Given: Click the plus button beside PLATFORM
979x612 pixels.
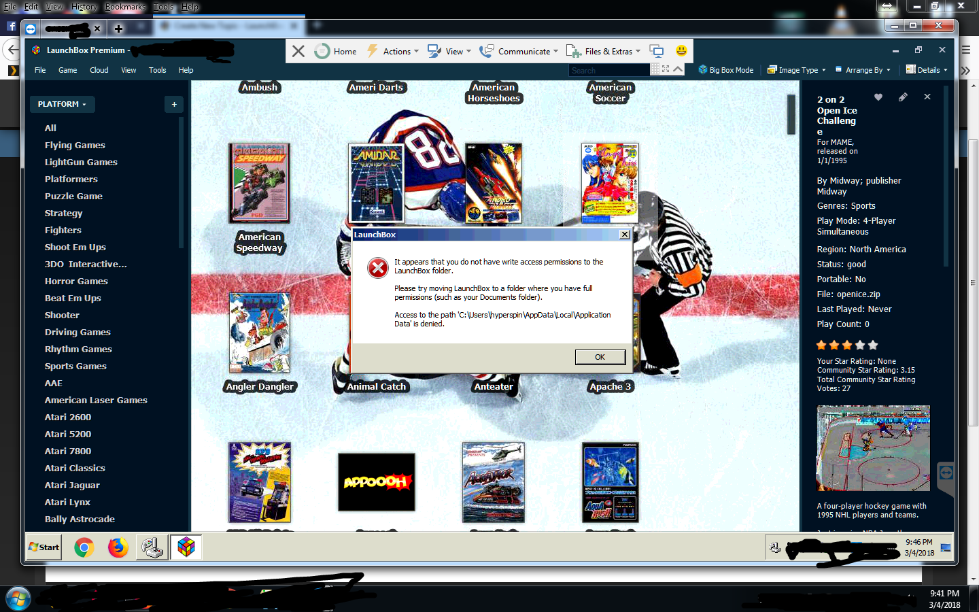Looking at the screenshot, I should pyautogui.click(x=174, y=104).
